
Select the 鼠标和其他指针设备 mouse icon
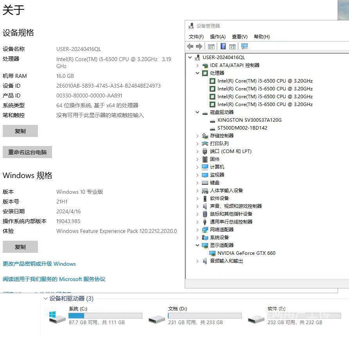tap(205, 214)
